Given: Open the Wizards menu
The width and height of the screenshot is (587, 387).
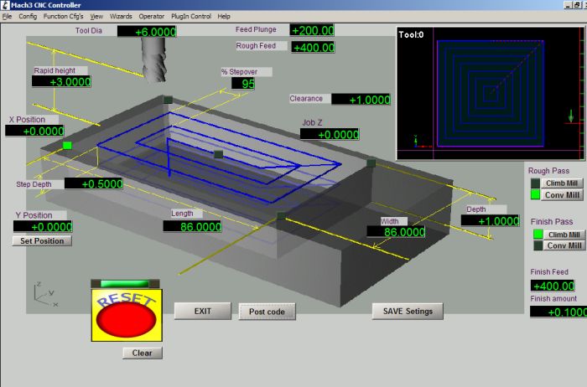Looking at the screenshot, I should coord(121,17).
